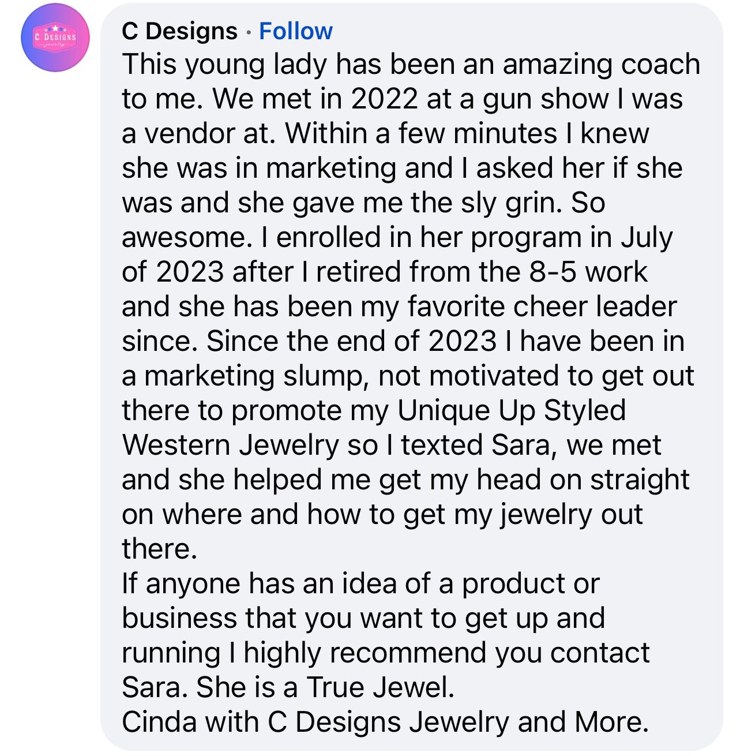
Task: Click the pink C Designs Jewelry logo
Action: point(55,38)
